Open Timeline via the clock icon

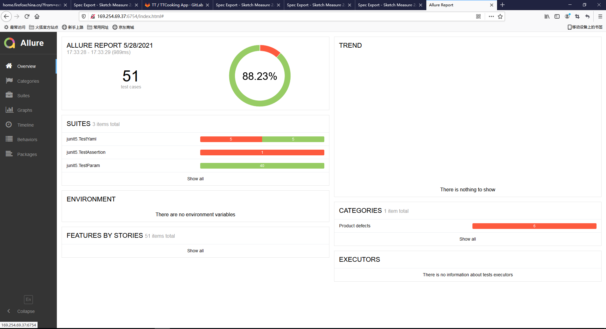[9, 124]
